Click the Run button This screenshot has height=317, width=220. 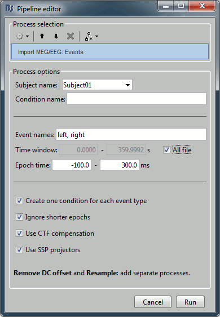point(190,302)
